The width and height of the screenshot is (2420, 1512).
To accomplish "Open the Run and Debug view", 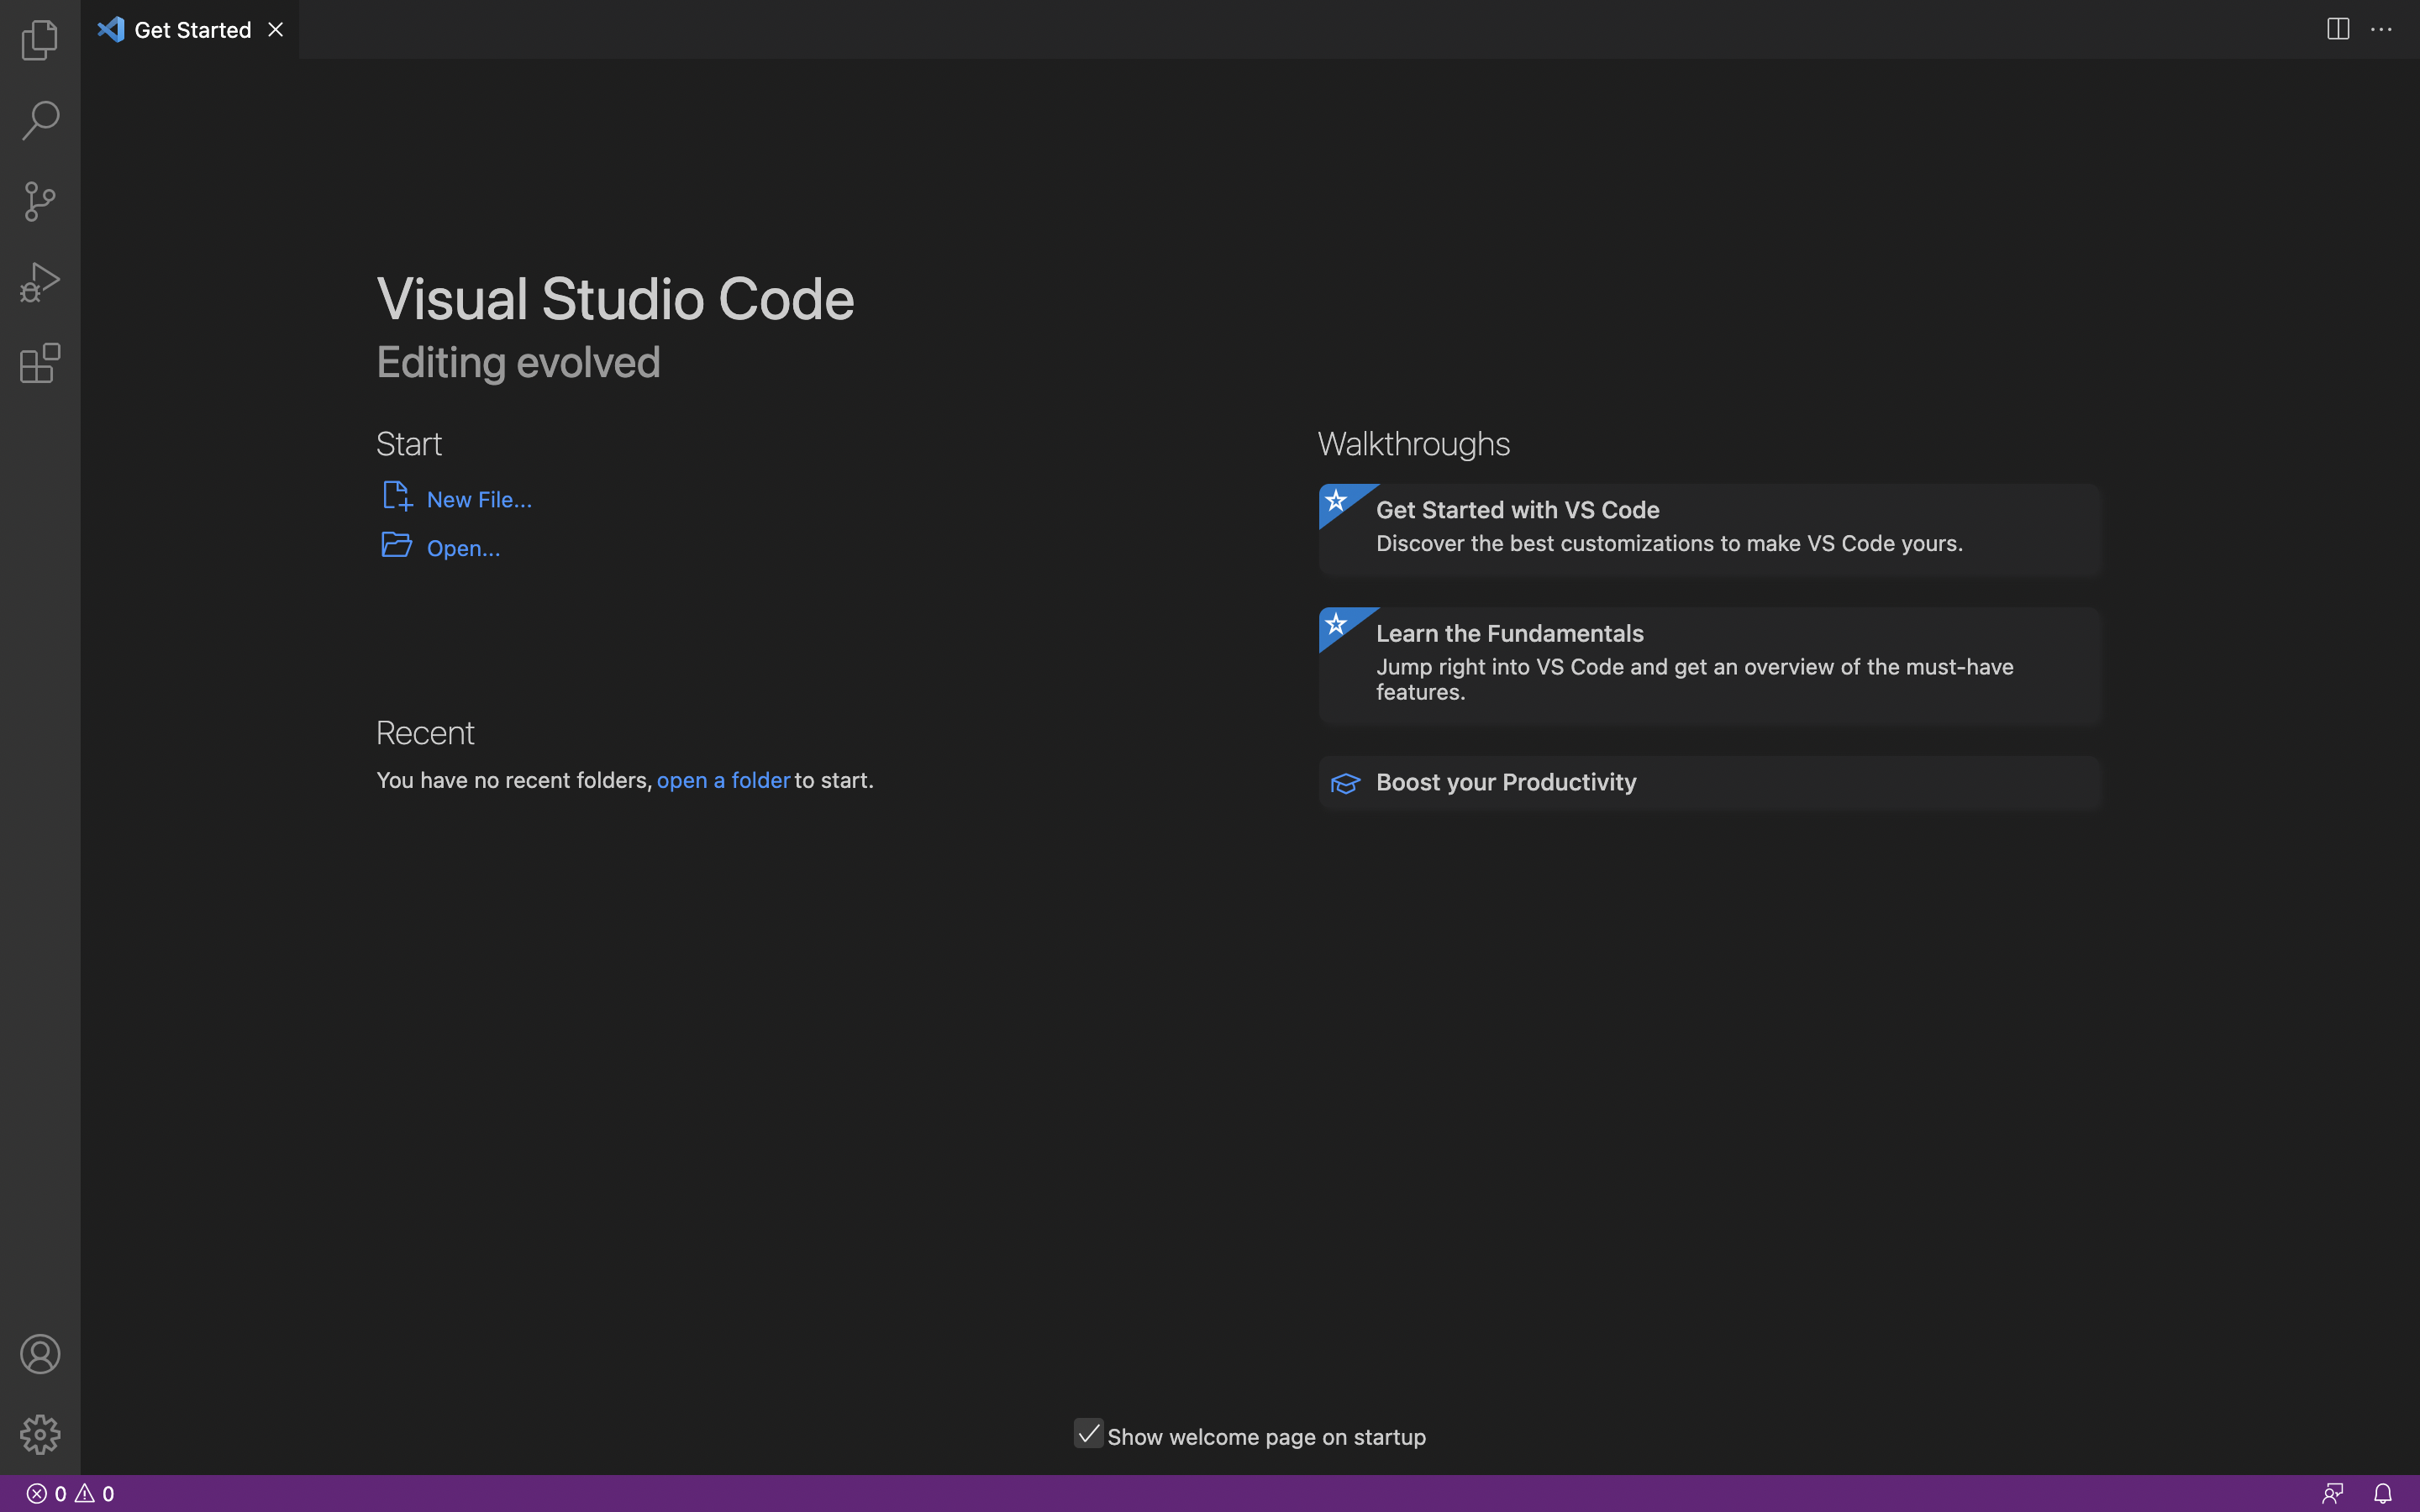I will [40, 282].
